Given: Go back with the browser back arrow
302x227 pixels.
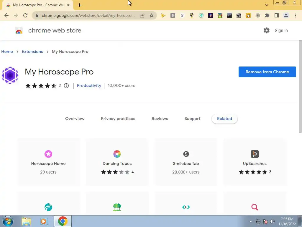Looking at the screenshot, I should pos(6,15).
